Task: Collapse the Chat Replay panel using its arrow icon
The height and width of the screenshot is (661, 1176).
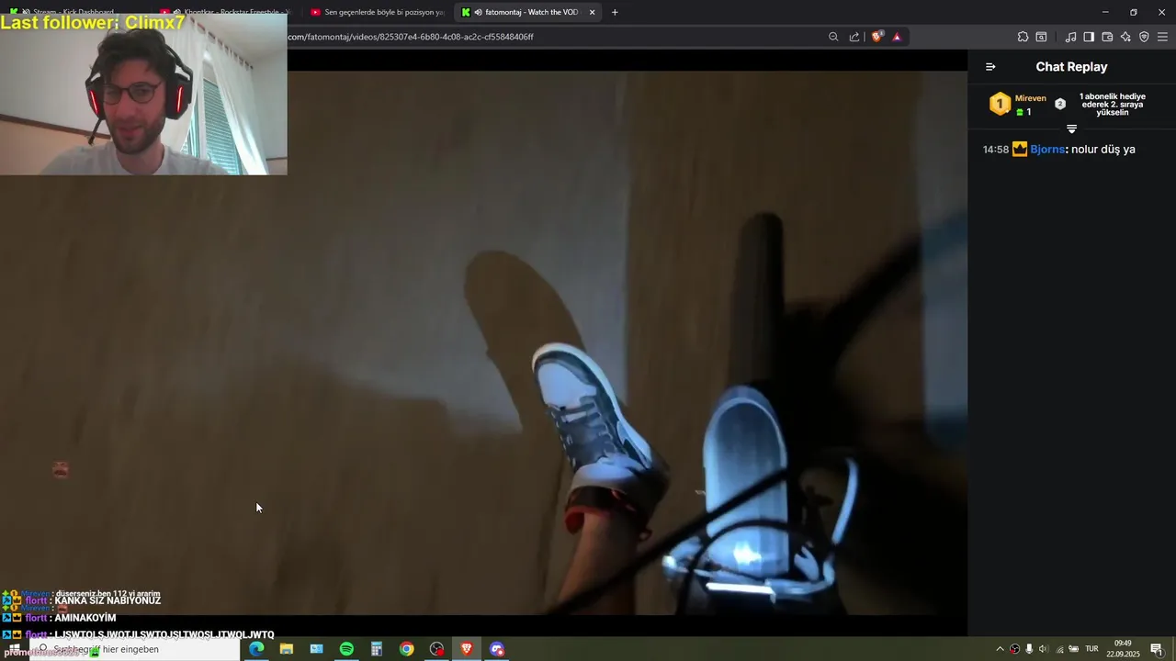Action: point(990,67)
